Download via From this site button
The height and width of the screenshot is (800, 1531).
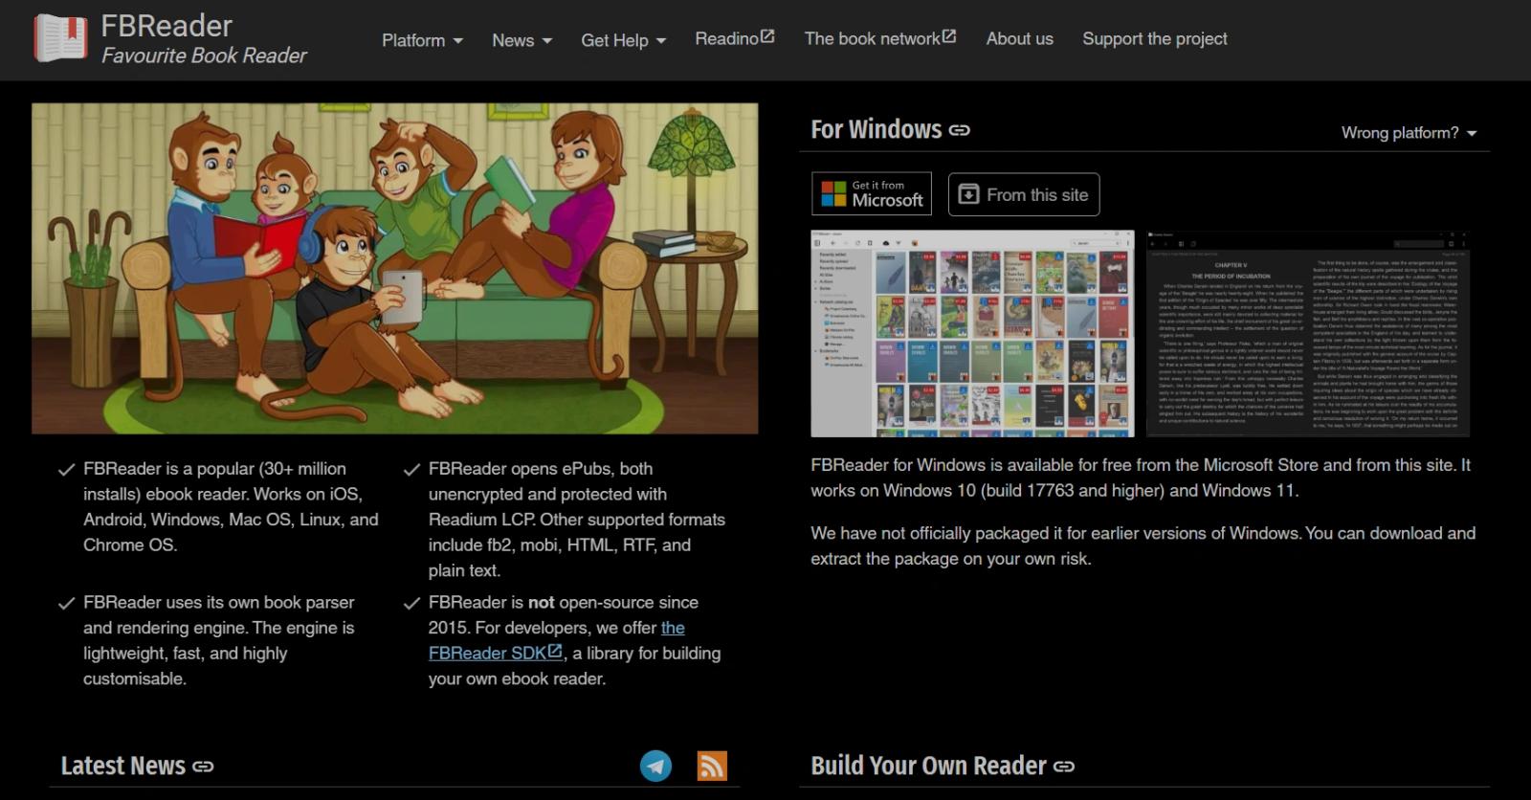[x=1024, y=194]
